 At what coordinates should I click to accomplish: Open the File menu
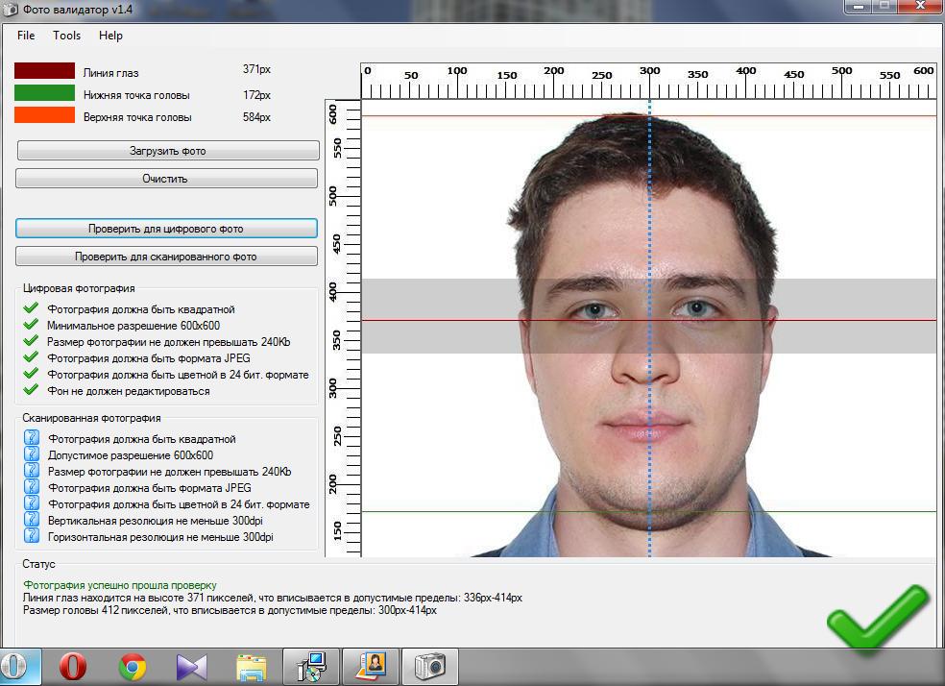tap(26, 36)
